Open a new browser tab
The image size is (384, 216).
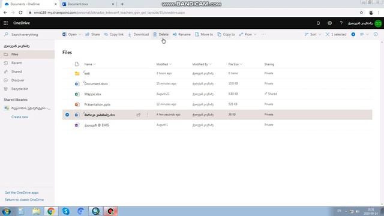pos(122,4)
